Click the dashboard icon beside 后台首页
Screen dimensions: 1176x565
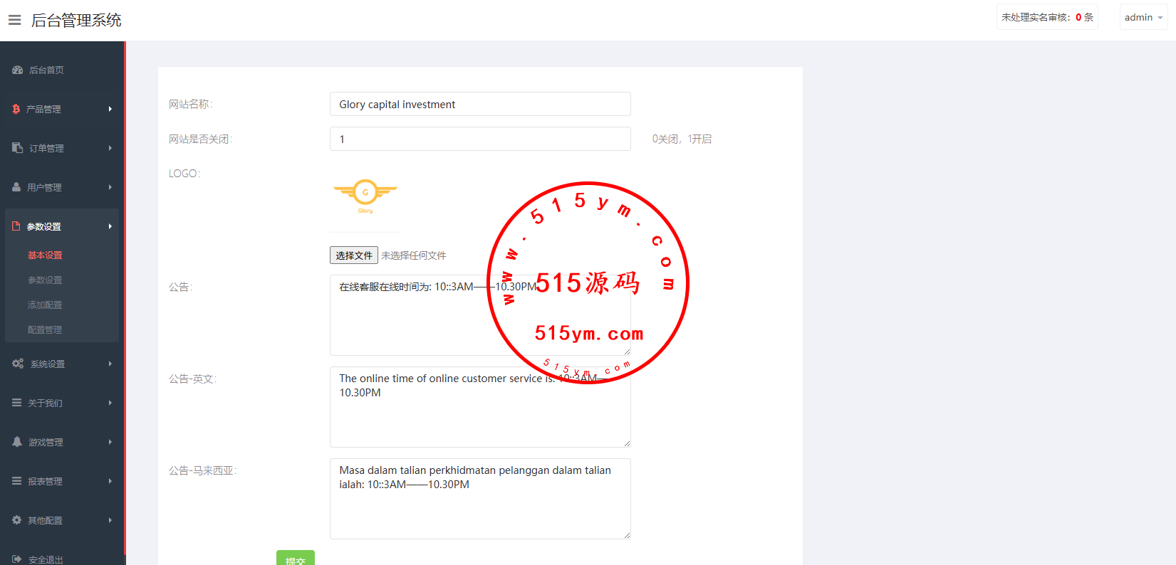click(x=18, y=70)
